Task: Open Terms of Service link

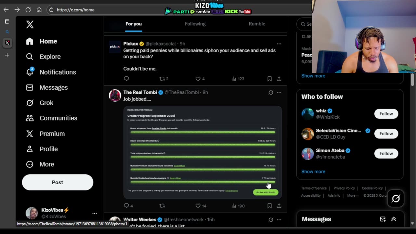Action: (314, 188)
